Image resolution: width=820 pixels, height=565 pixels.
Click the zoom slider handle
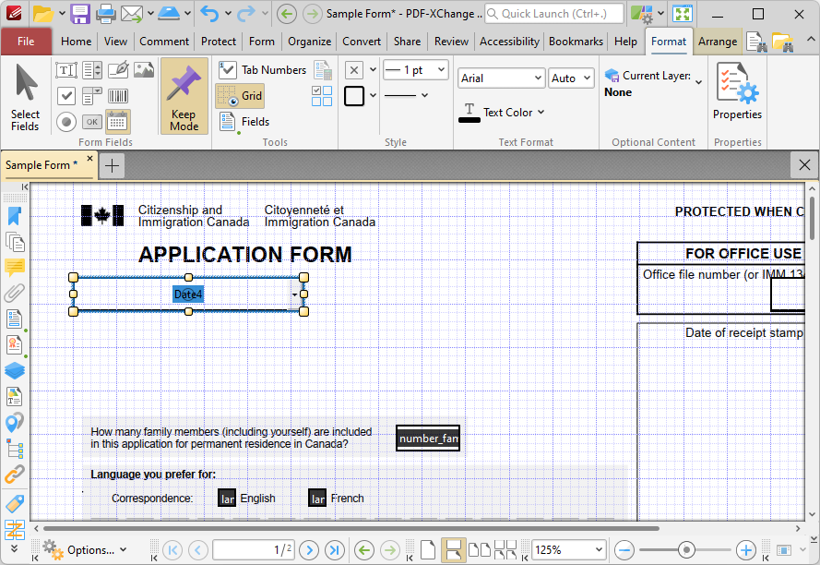pos(686,550)
